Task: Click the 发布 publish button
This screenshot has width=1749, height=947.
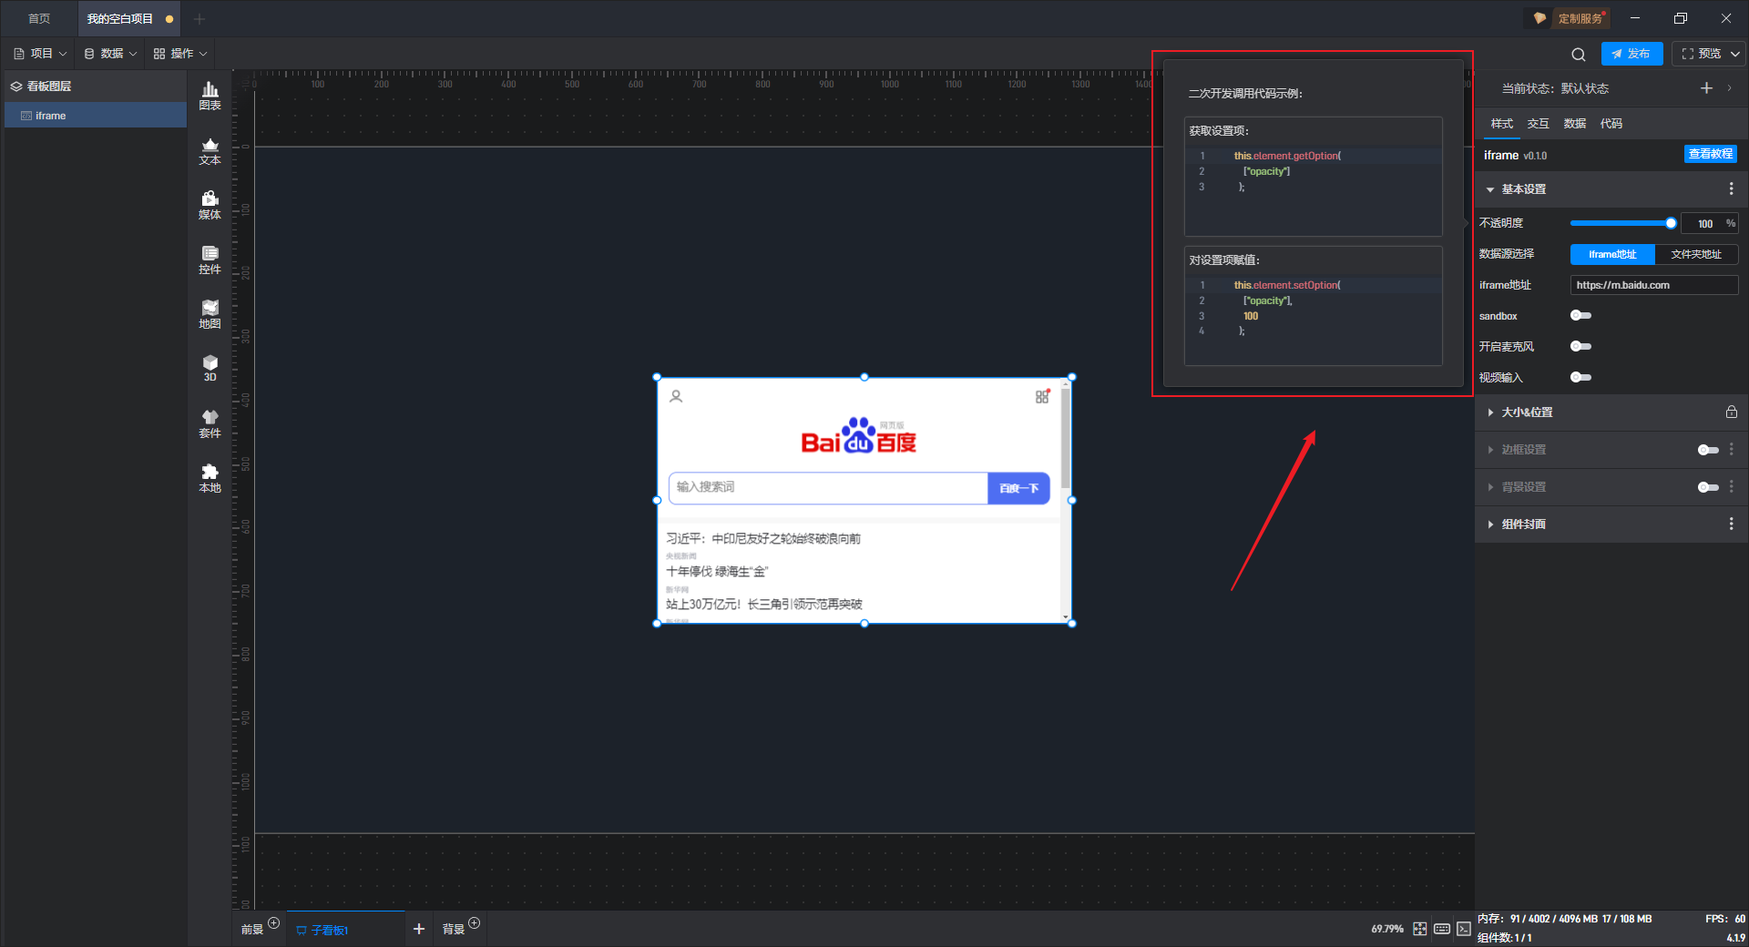Action: pos(1631,54)
